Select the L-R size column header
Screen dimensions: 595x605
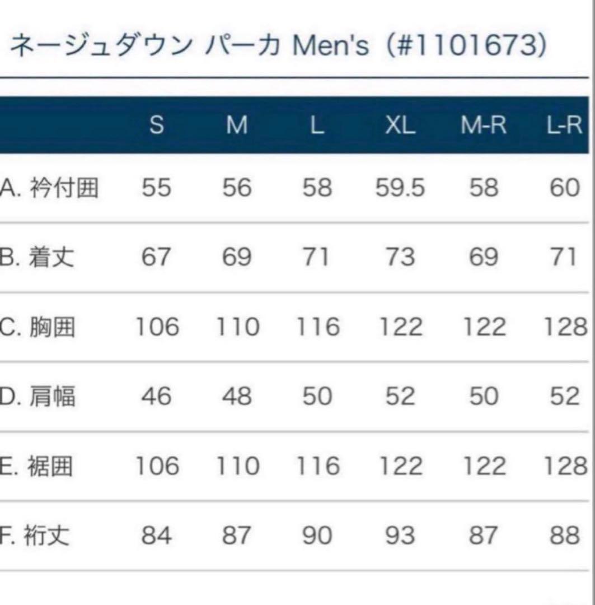pyautogui.click(x=564, y=126)
